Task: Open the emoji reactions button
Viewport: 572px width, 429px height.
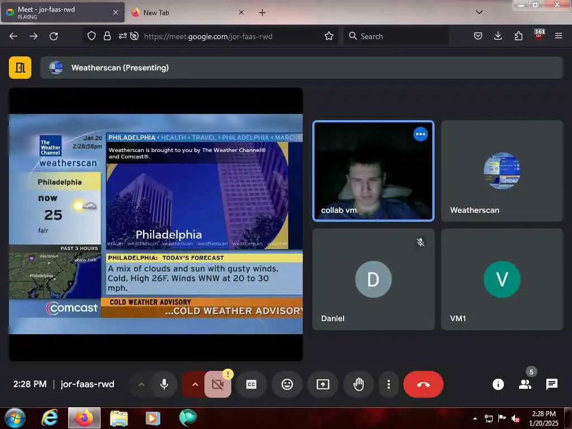Action: pos(287,384)
